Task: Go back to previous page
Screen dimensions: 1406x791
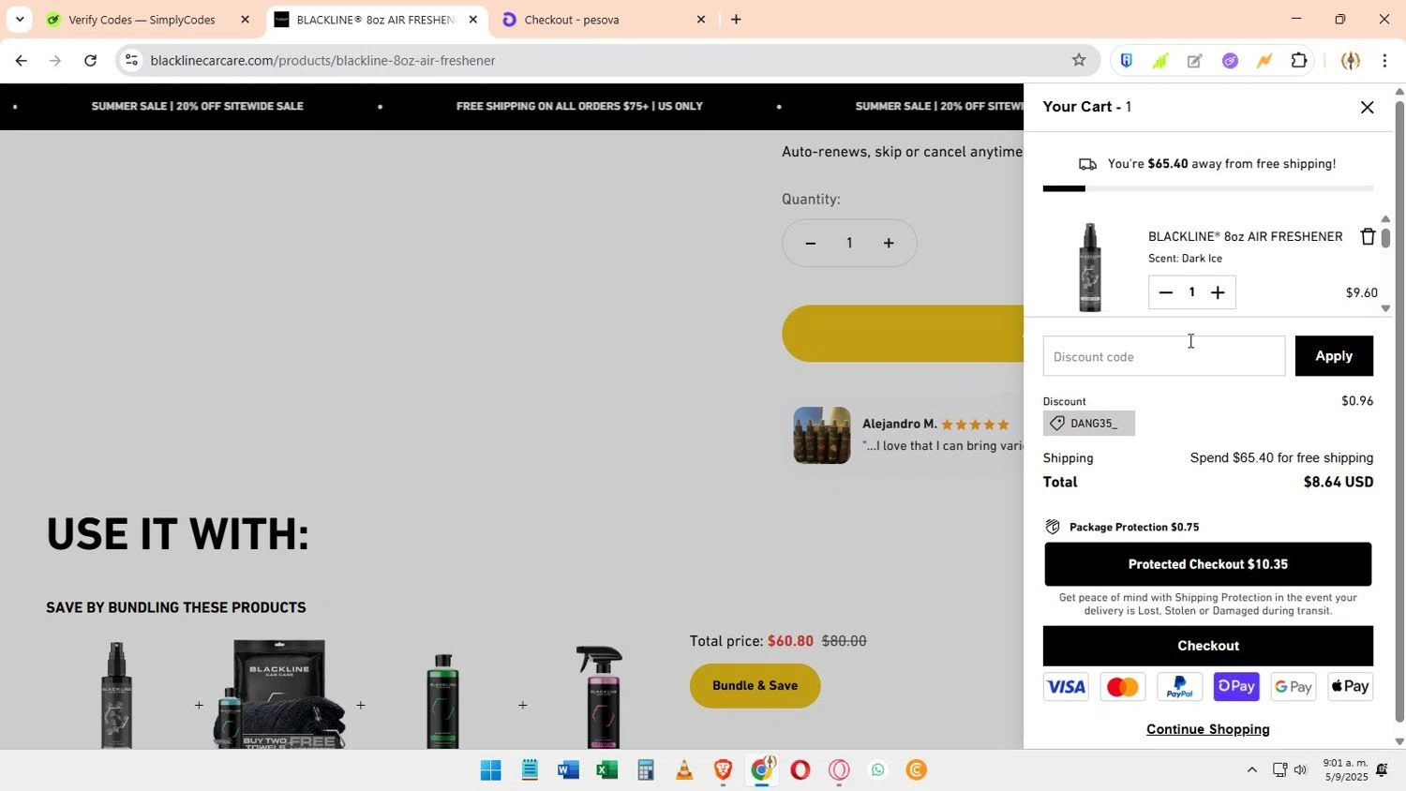Action: 22,61
